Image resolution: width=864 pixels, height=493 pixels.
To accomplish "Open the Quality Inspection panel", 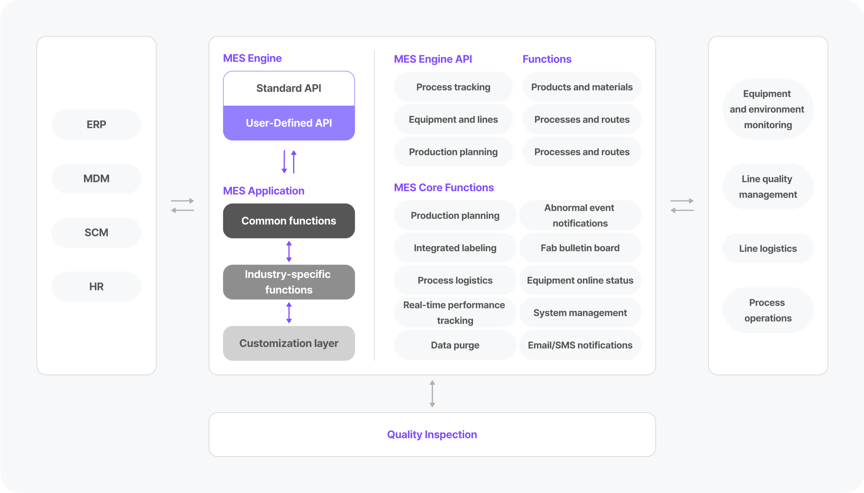I will [x=432, y=435].
